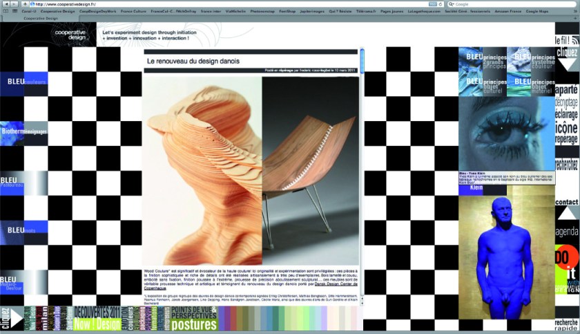The height and width of the screenshot is (334, 580).
Task: Click the cliquez down arrow on right
Action: 567,64
